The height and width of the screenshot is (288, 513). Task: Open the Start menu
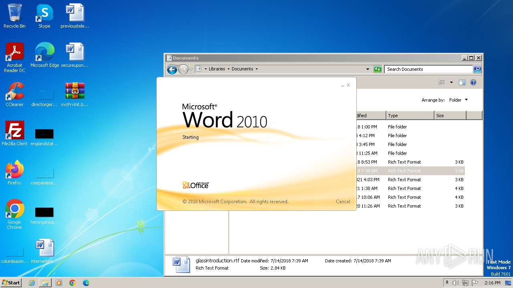click(11, 283)
